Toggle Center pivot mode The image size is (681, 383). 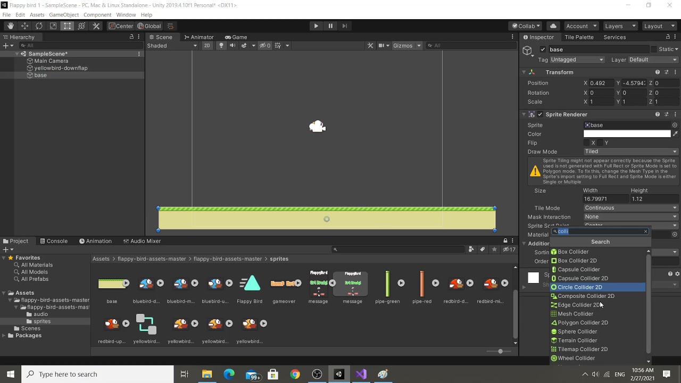121,26
